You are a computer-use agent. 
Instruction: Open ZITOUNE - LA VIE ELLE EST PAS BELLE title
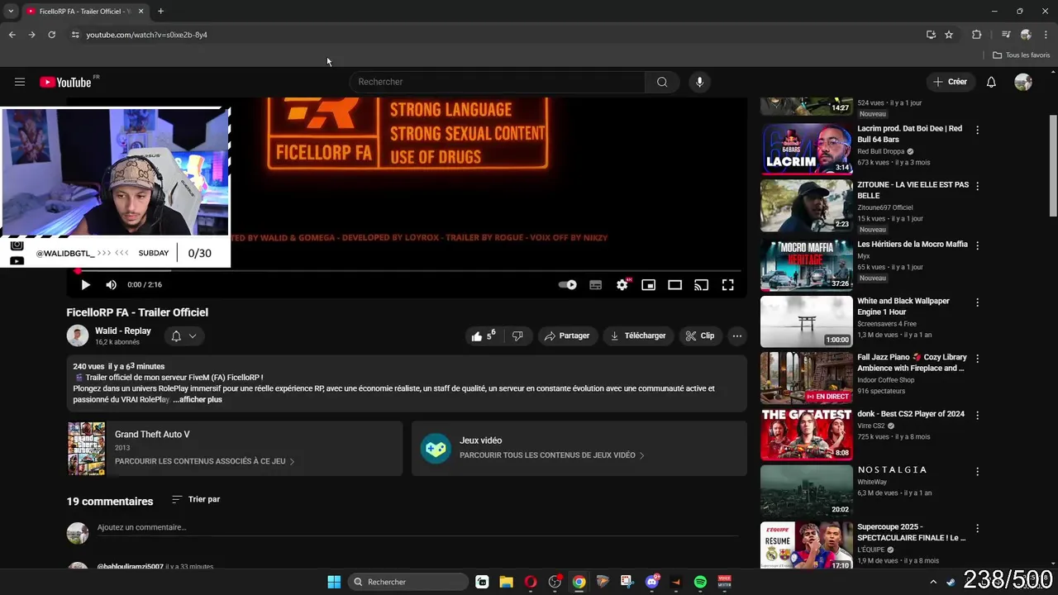913,190
